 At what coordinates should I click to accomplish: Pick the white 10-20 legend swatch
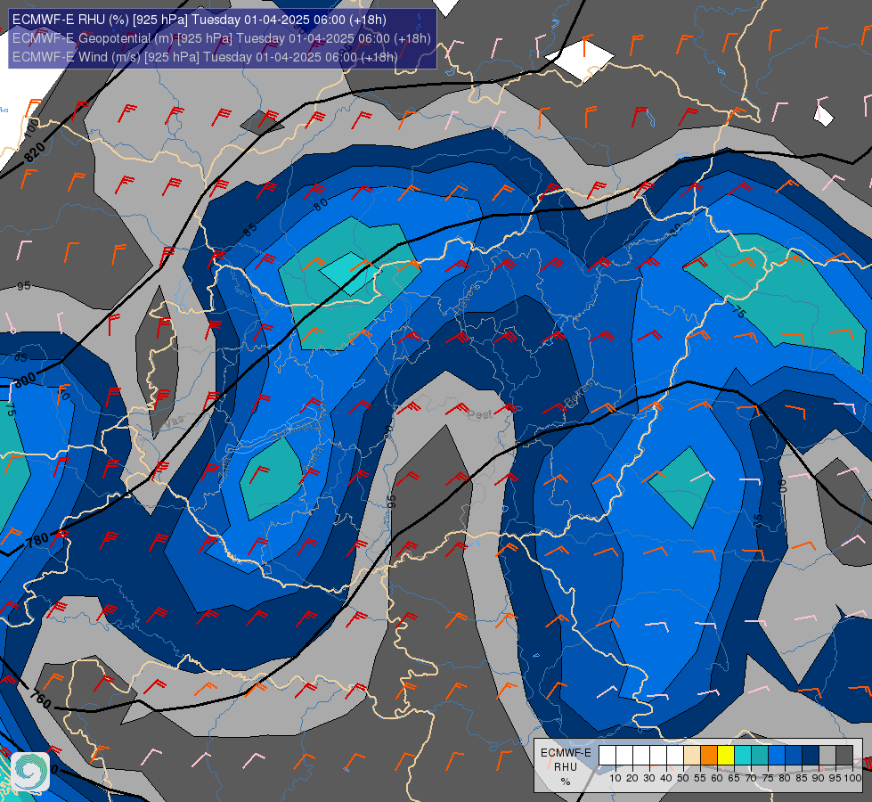(x=624, y=756)
